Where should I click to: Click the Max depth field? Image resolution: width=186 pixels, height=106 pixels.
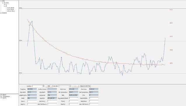[x=32, y=92]
